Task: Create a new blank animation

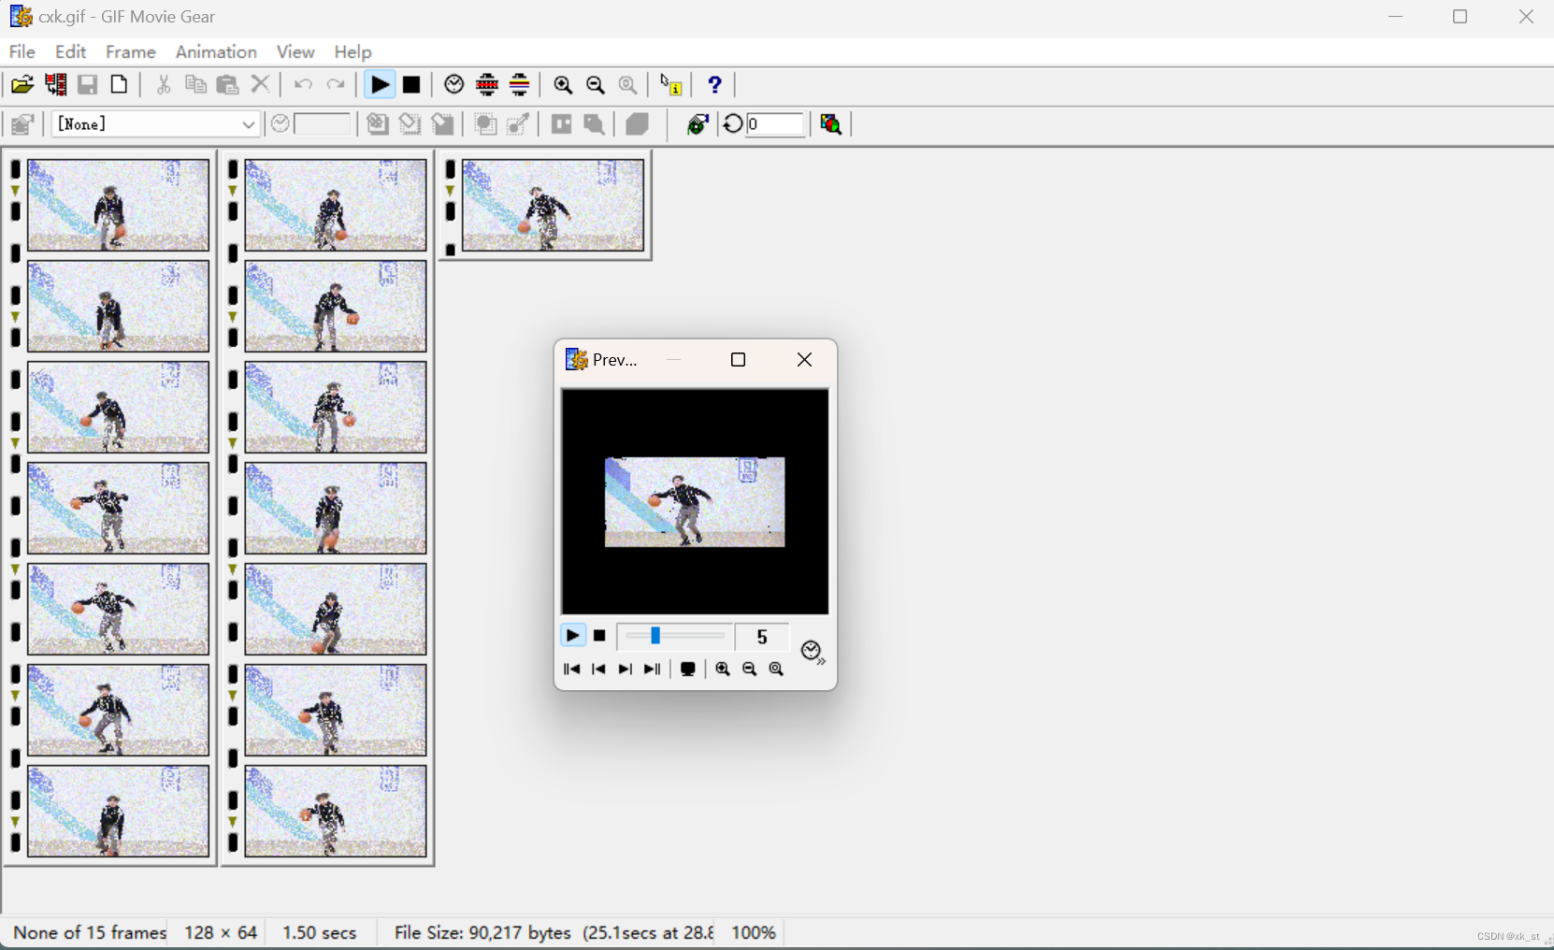Action: coord(120,85)
